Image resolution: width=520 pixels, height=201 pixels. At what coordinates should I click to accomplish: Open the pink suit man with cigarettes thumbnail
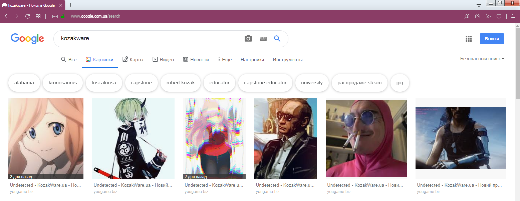tap(366, 138)
